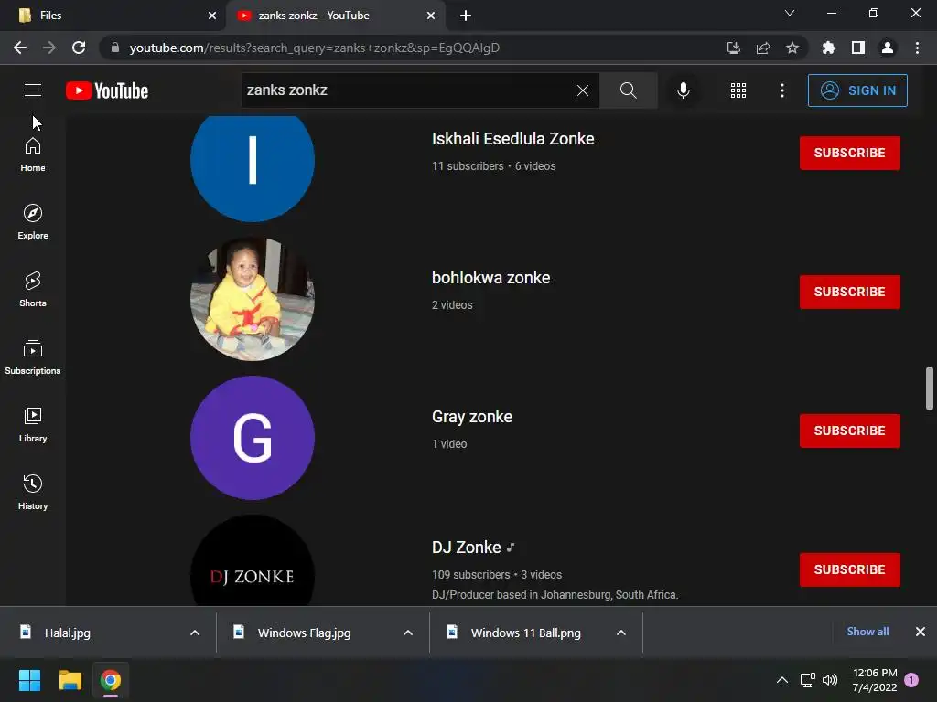Select the zanks zonkz - YouTube tab
This screenshot has width=937, height=702.
[335, 16]
